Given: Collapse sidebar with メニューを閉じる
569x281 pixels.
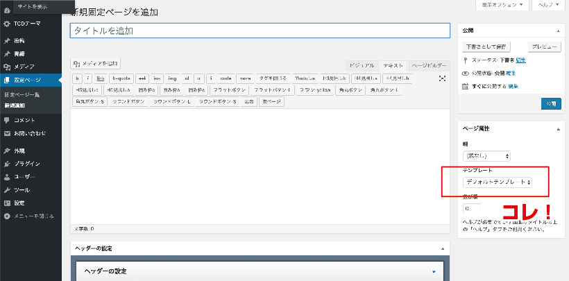Looking at the screenshot, I should point(32,216).
